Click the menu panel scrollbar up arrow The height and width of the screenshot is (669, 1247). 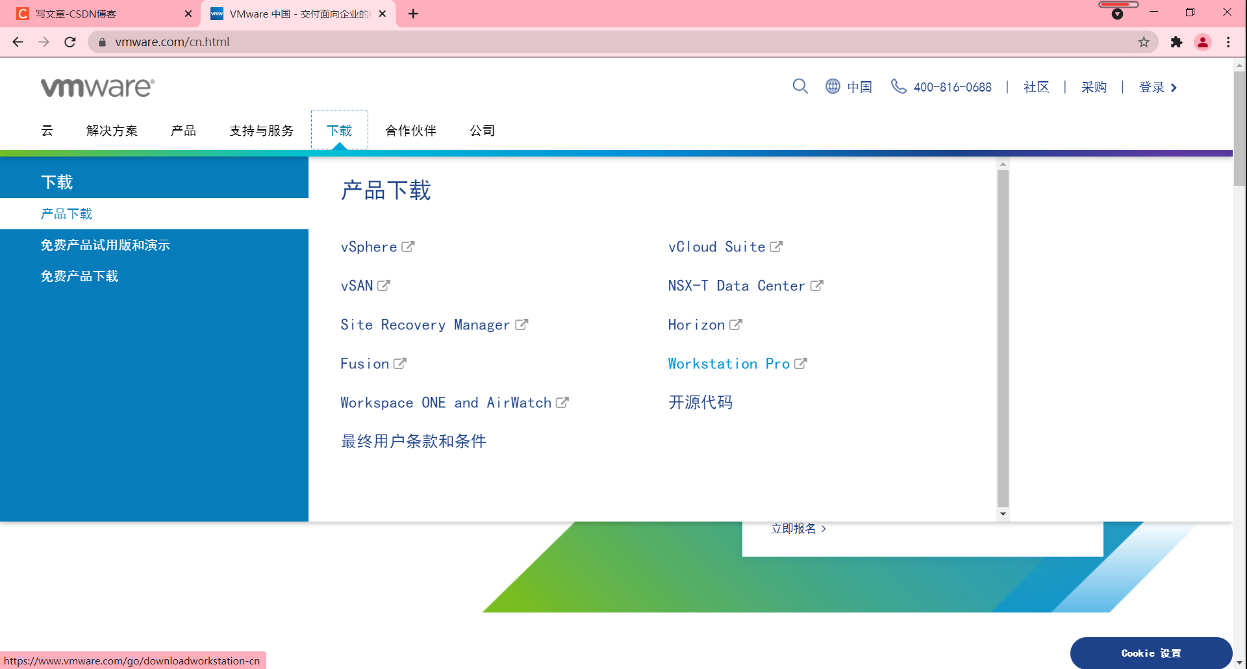tap(1003, 164)
